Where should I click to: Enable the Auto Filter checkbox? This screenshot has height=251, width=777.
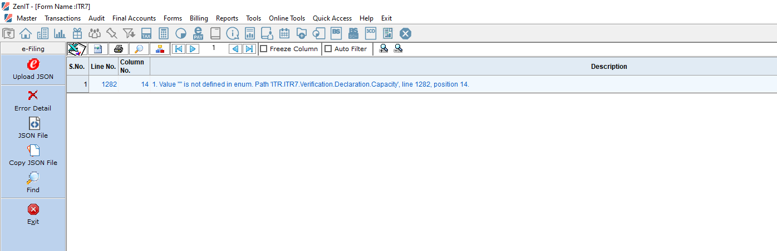coord(328,49)
